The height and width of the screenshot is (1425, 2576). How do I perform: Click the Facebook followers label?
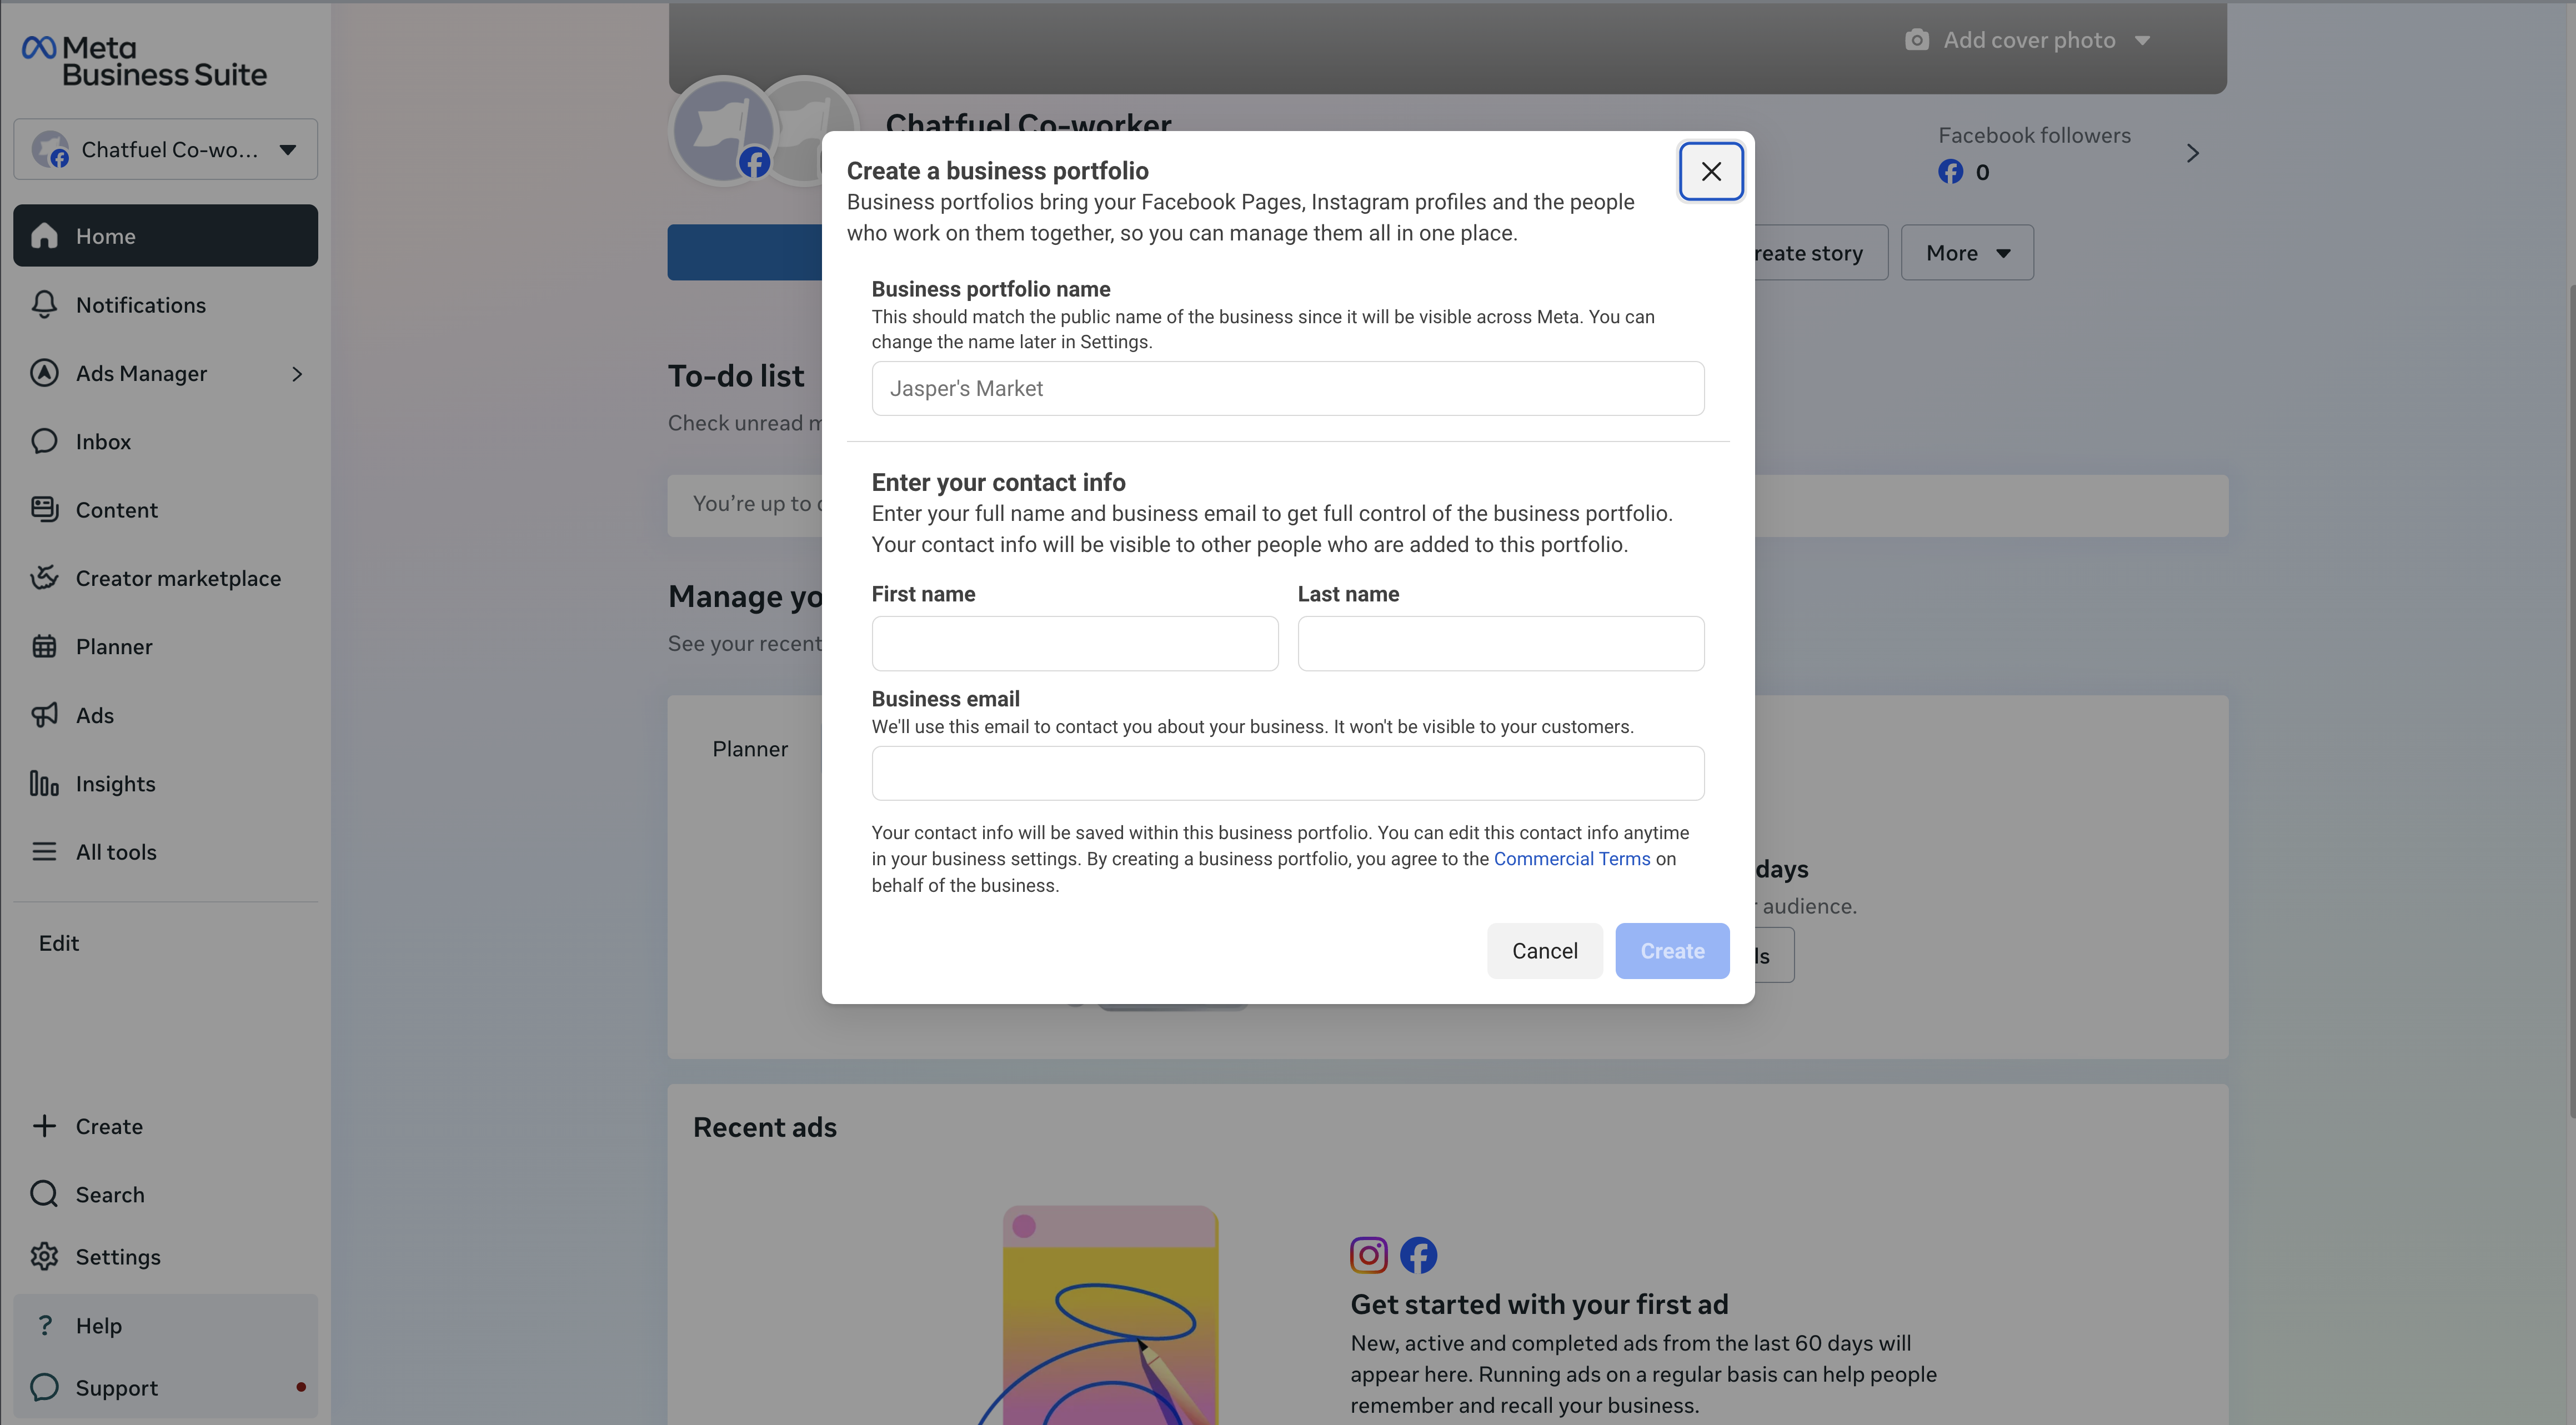click(2034, 136)
